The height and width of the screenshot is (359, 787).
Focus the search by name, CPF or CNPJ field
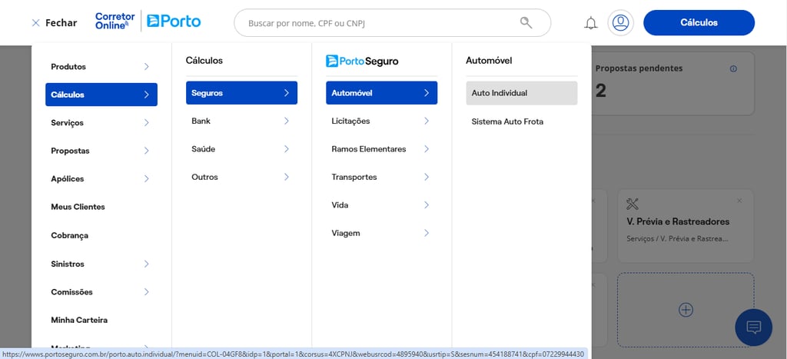pyautogui.click(x=392, y=22)
